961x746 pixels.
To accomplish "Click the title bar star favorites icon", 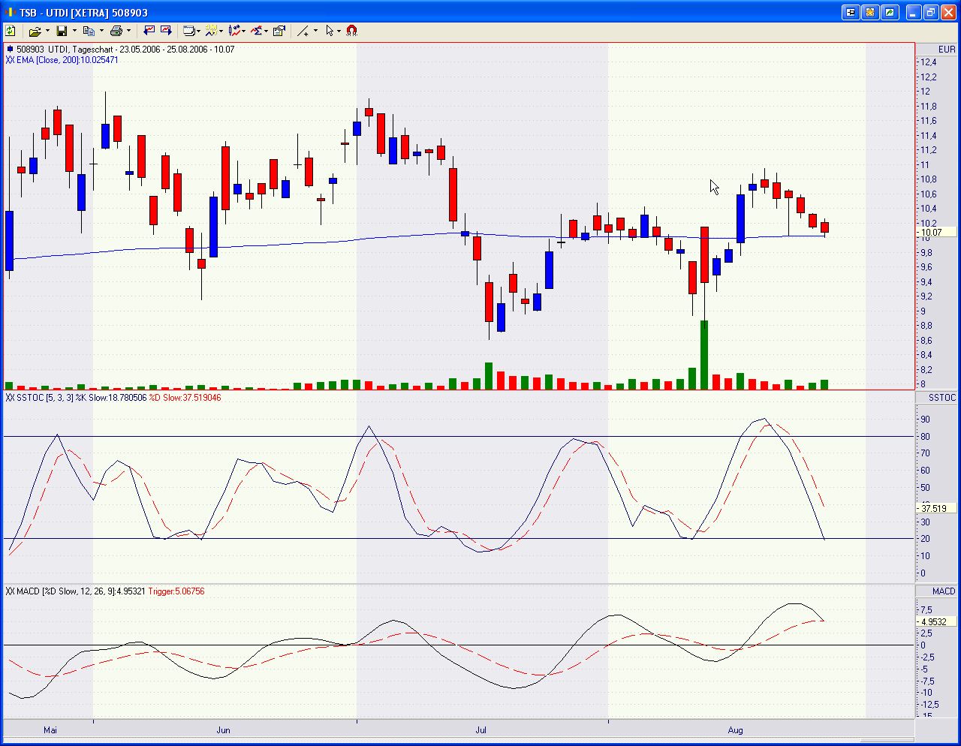I will point(870,12).
